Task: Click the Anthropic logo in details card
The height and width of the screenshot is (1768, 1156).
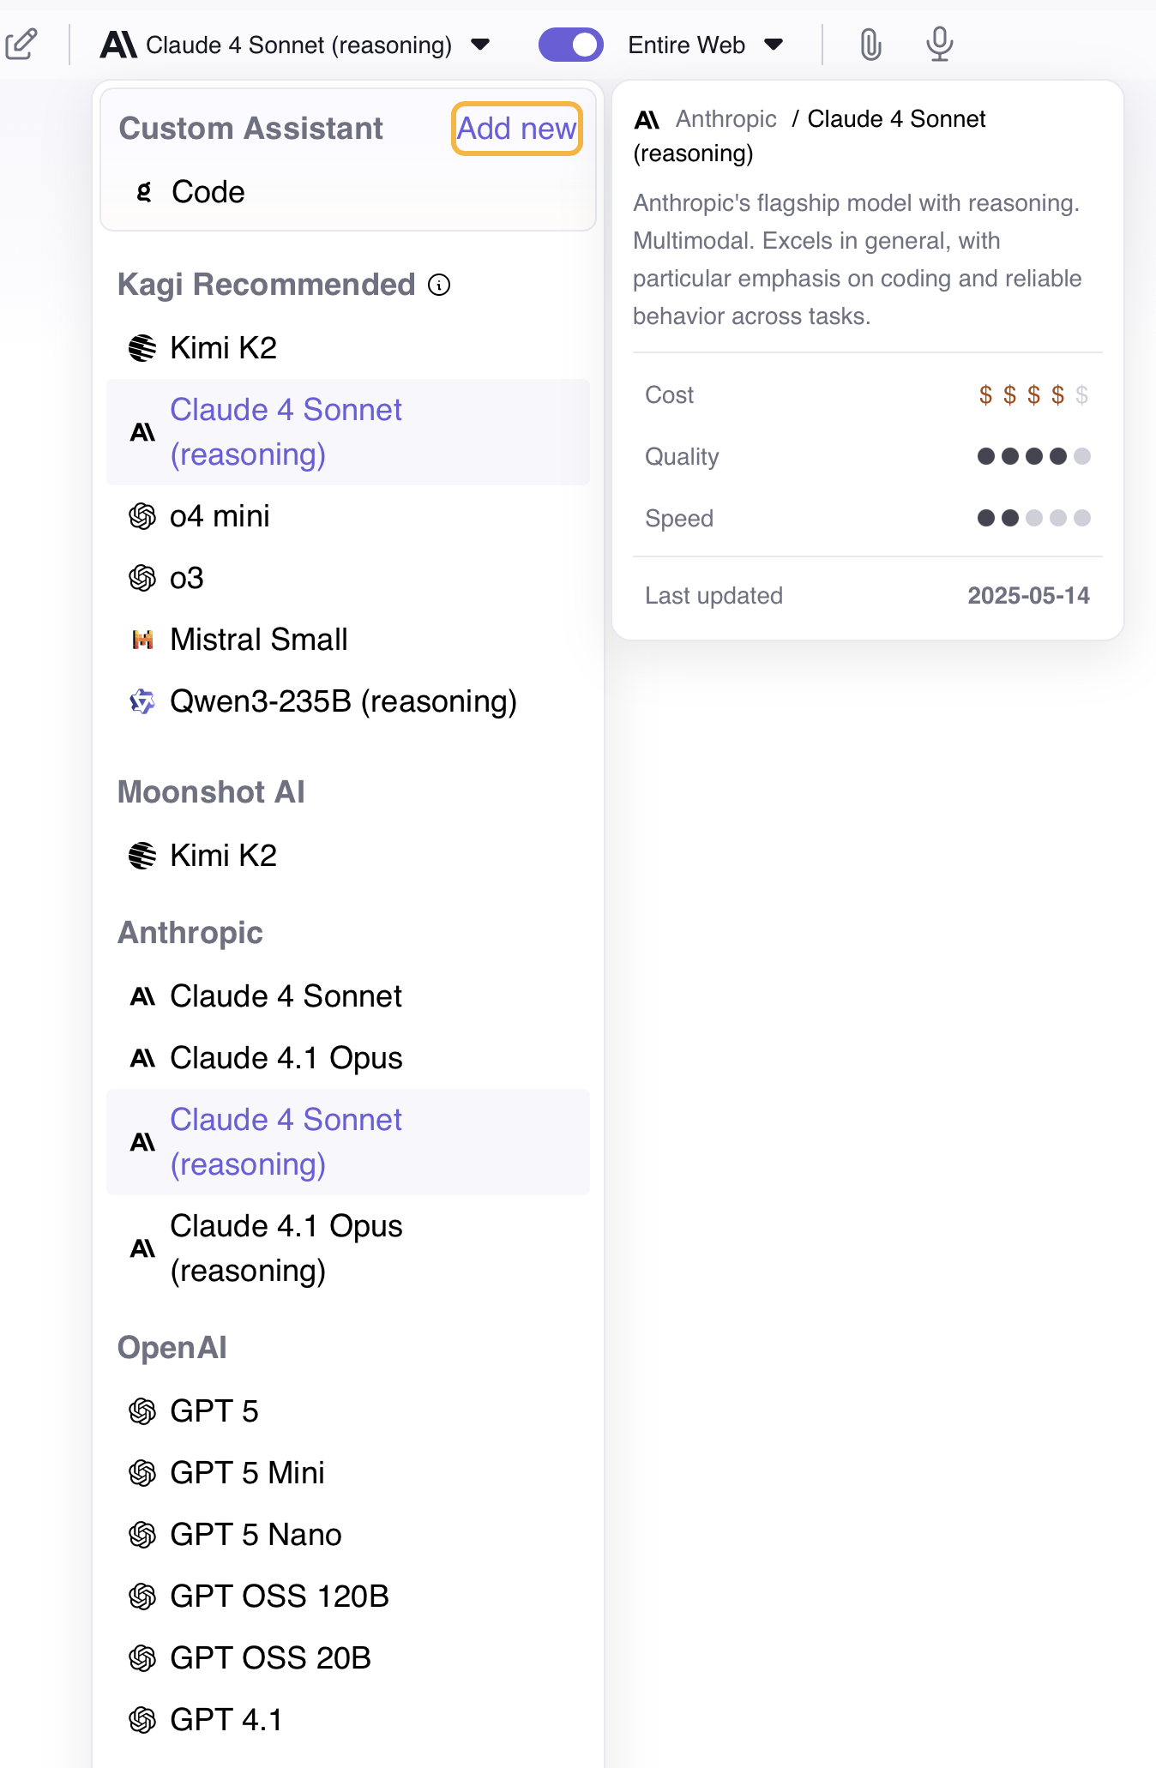Action: [647, 119]
